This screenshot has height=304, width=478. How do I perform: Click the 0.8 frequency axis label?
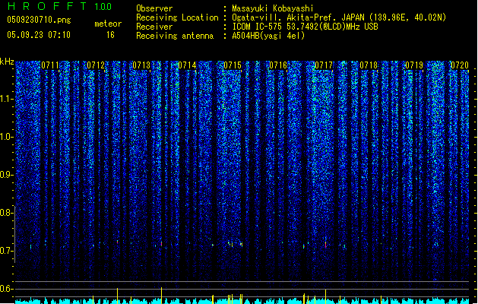pos(7,213)
